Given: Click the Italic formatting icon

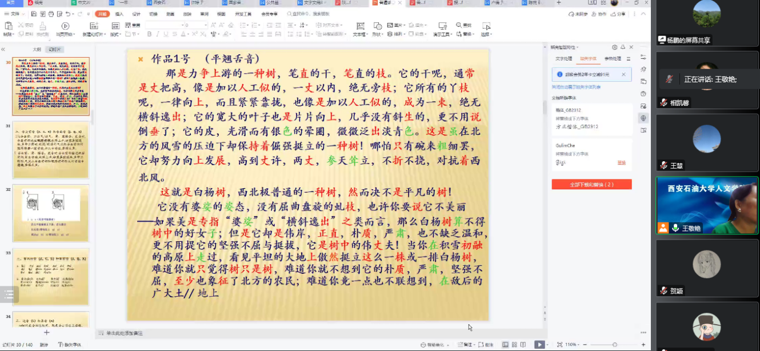Looking at the screenshot, I should 158,34.
